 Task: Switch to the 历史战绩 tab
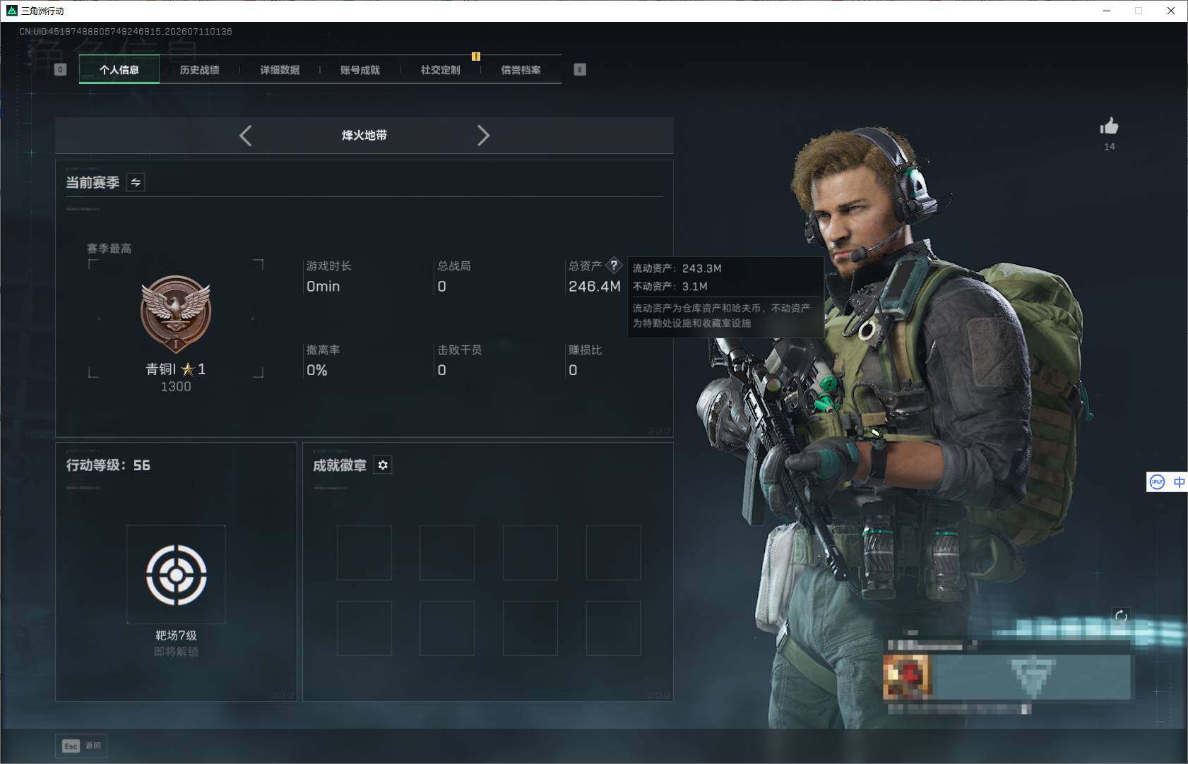click(x=199, y=70)
